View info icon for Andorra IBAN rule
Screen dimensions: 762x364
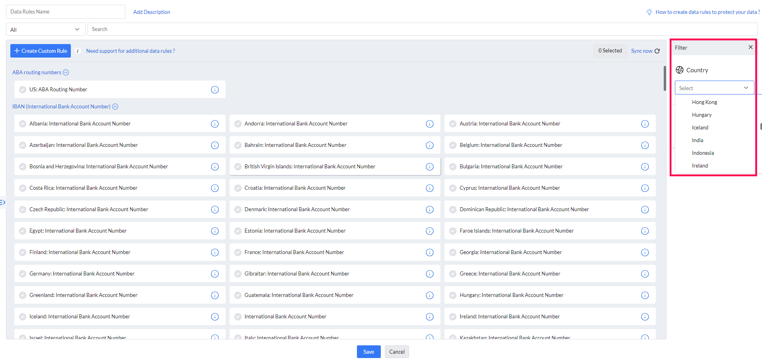click(430, 124)
